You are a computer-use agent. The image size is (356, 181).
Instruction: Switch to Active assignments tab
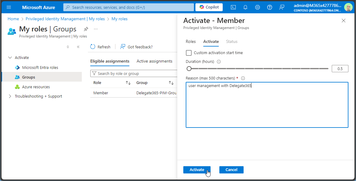(154, 61)
